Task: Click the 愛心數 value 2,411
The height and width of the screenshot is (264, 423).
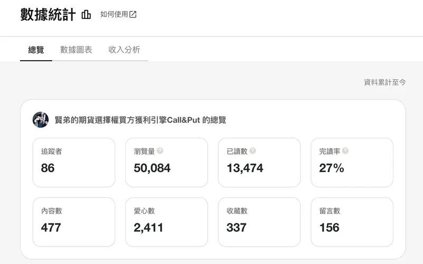Action: point(149,228)
